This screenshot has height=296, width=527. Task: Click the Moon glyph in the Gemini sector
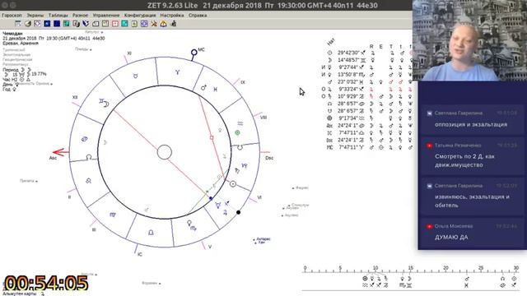106,104
